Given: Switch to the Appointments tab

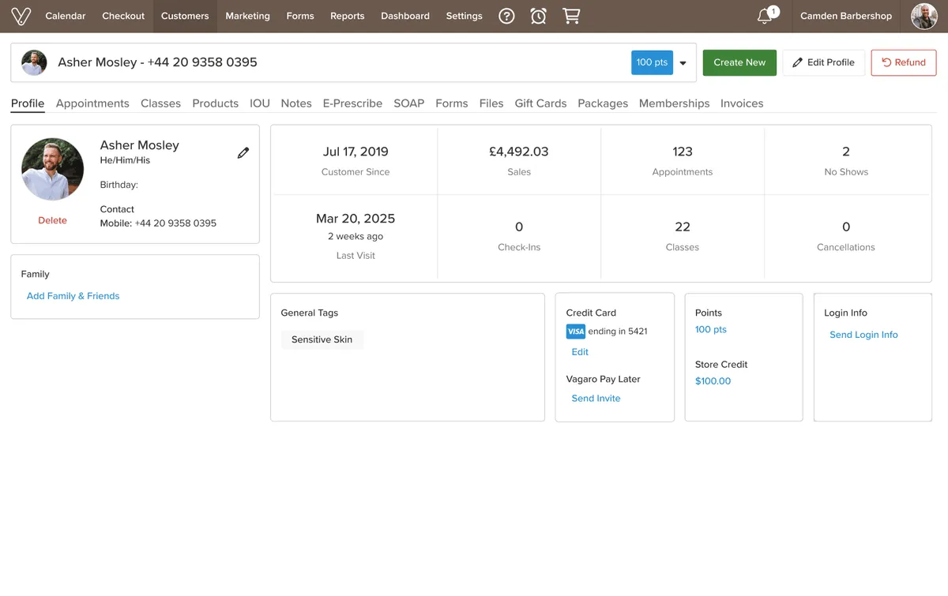Looking at the screenshot, I should 92,103.
